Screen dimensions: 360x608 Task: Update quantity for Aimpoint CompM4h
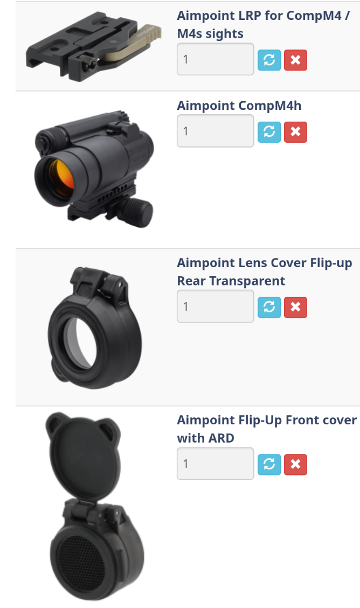point(269,132)
